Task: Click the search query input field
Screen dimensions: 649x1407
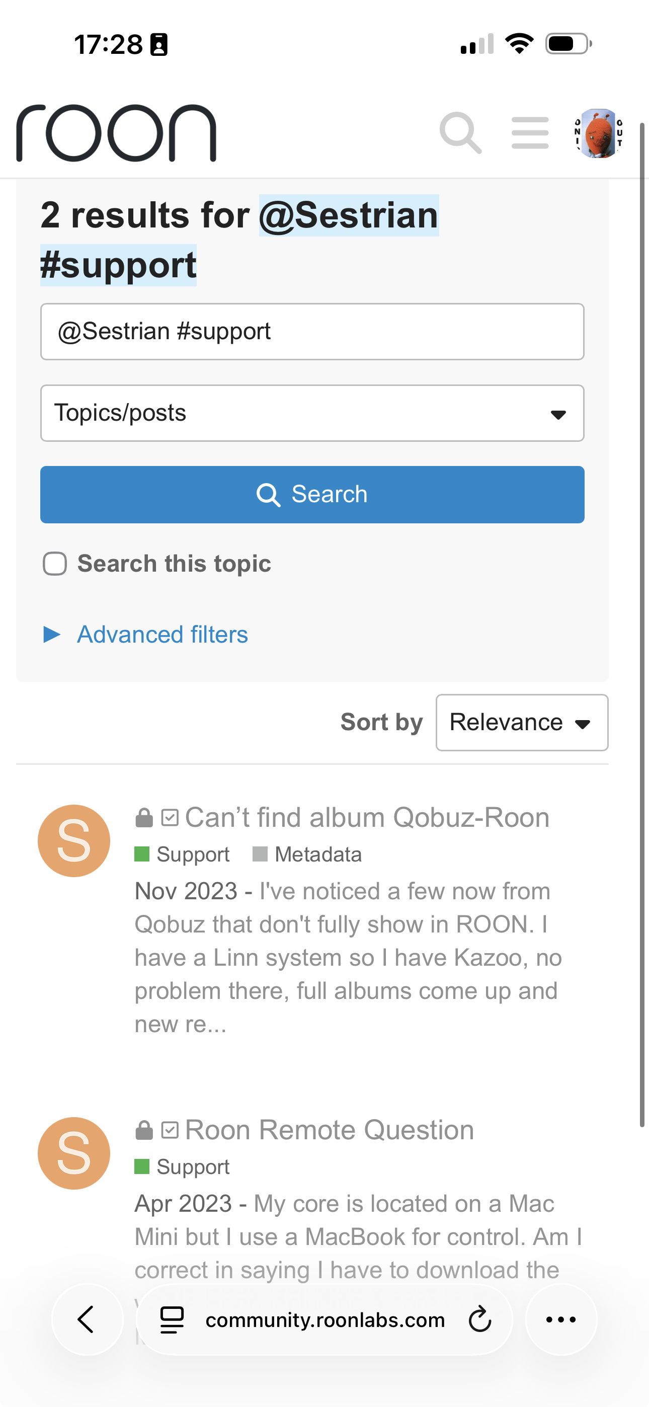Action: [x=312, y=332]
